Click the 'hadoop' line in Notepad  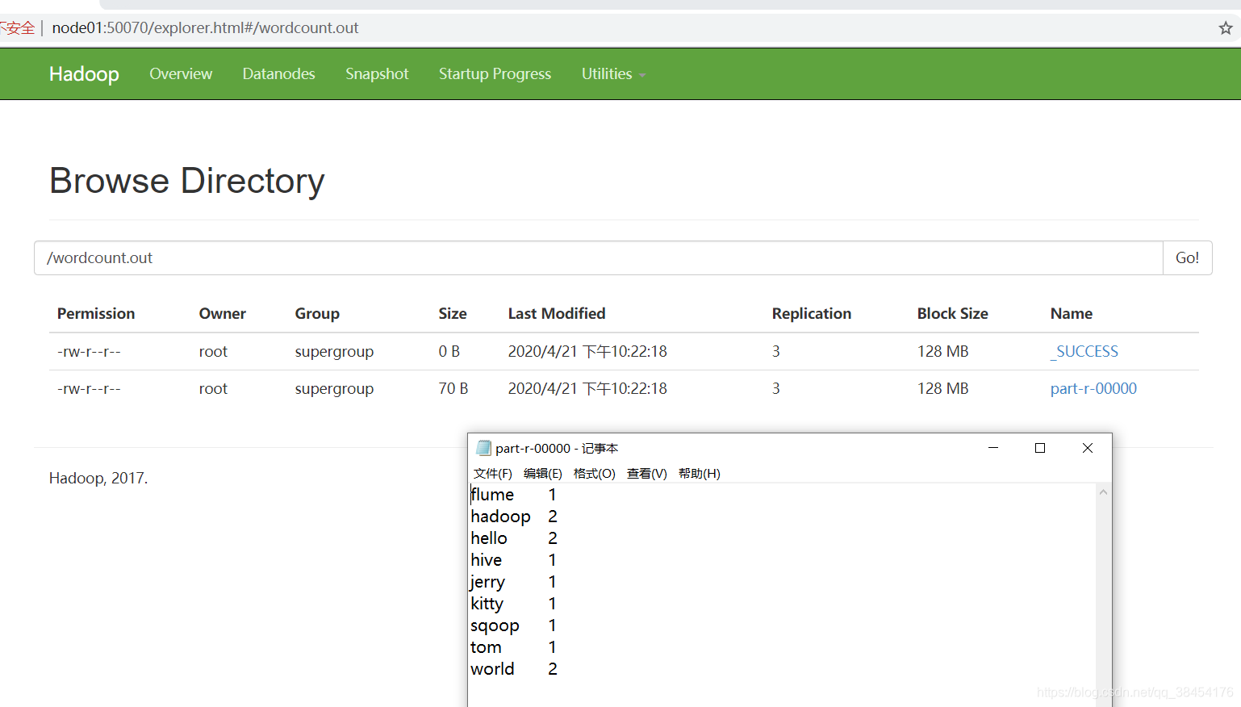coord(514,517)
